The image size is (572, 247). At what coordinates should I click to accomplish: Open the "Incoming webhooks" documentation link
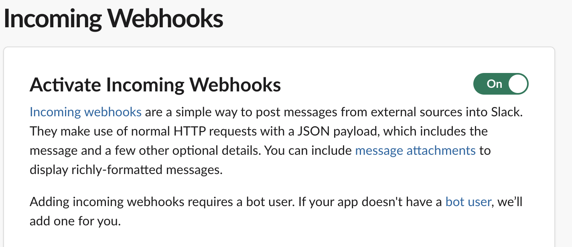pos(85,111)
